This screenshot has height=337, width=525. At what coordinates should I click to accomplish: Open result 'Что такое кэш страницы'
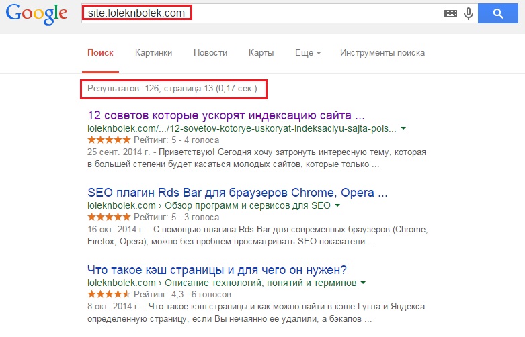(x=217, y=270)
